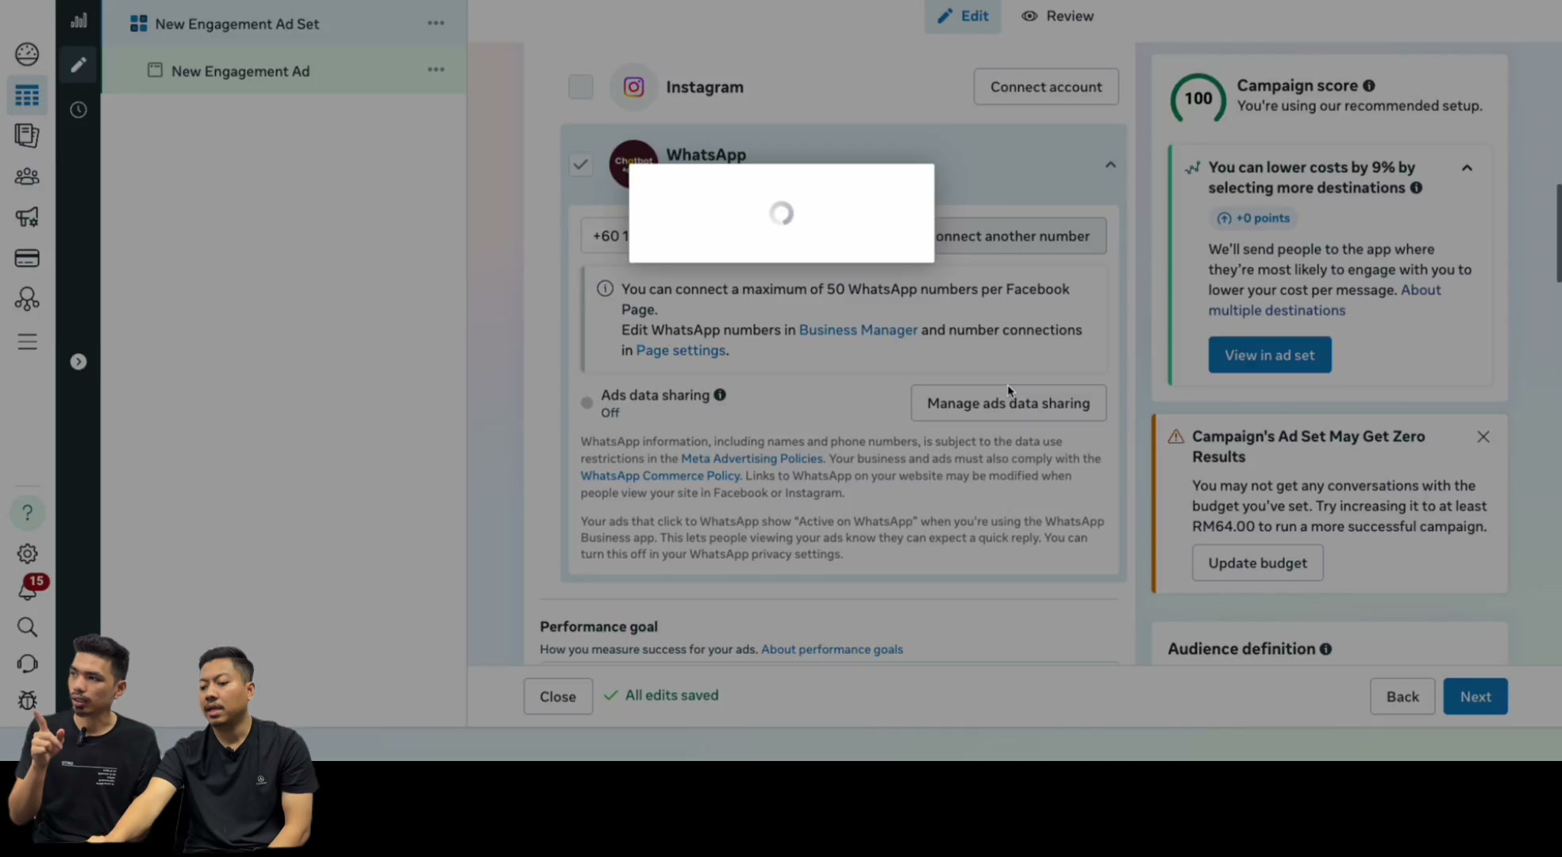
Task: Collapse the WhatsApp section chevron
Action: [1110, 165]
